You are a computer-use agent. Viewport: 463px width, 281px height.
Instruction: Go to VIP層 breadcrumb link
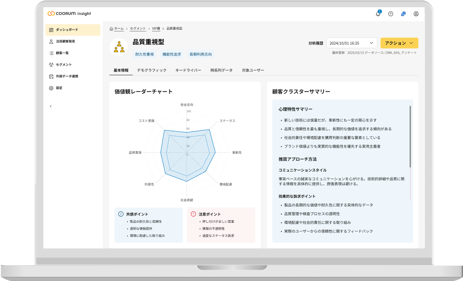[156, 28]
